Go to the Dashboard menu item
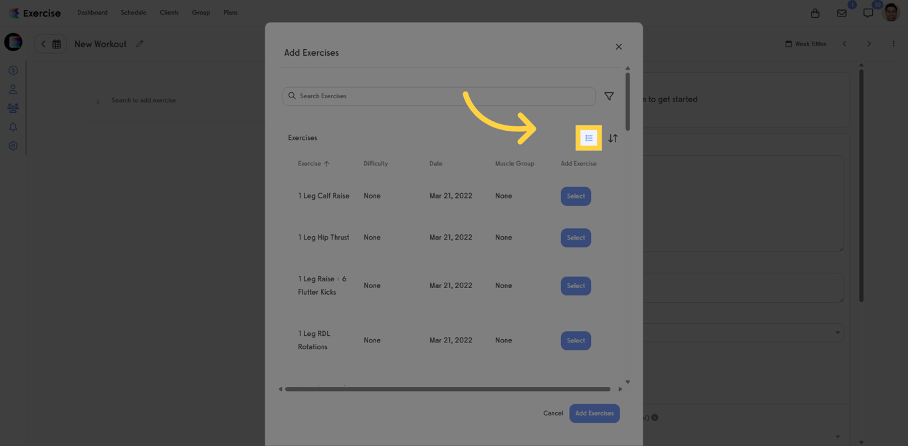908x446 pixels. coord(92,12)
